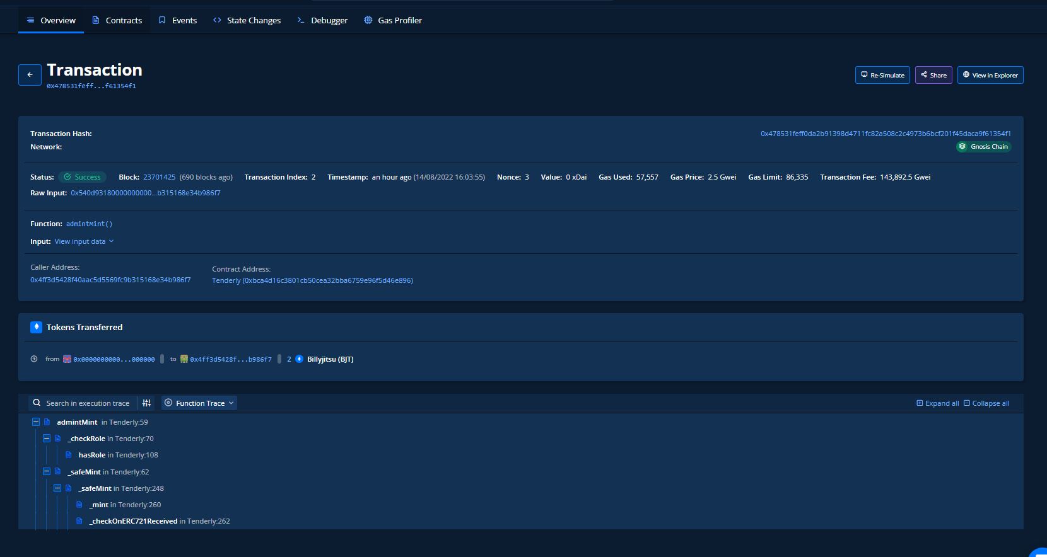Select admintMint in Tenderly:59 row
1047x557 pixels.
(x=102, y=422)
